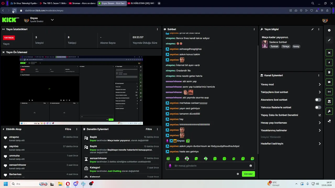Open Discord from taskbar
Screen dimensions: 335x188
pos(76,184)
